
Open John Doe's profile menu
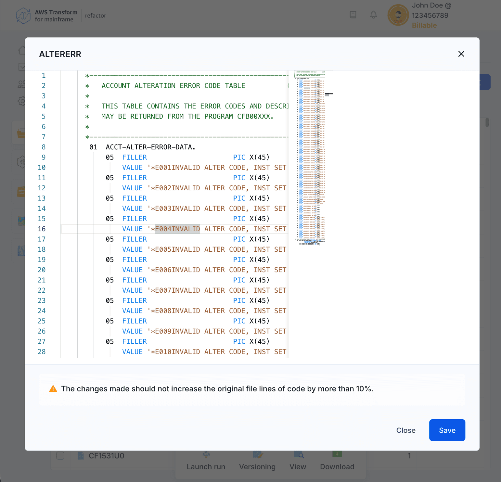pyautogui.click(x=398, y=15)
